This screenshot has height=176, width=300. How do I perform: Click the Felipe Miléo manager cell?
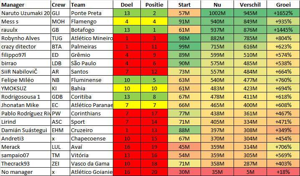pyautogui.click(x=25, y=80)
